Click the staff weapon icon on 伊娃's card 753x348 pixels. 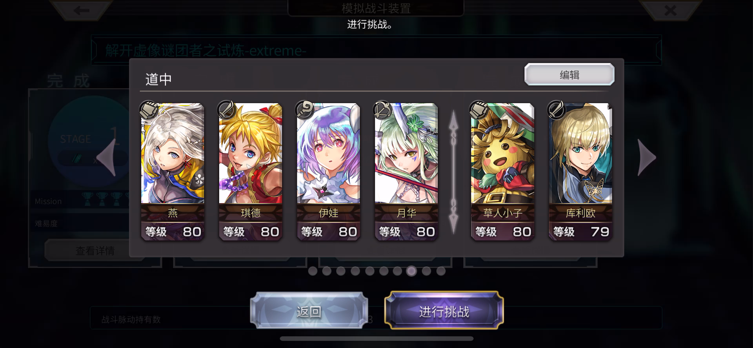(x=305, y=110)
